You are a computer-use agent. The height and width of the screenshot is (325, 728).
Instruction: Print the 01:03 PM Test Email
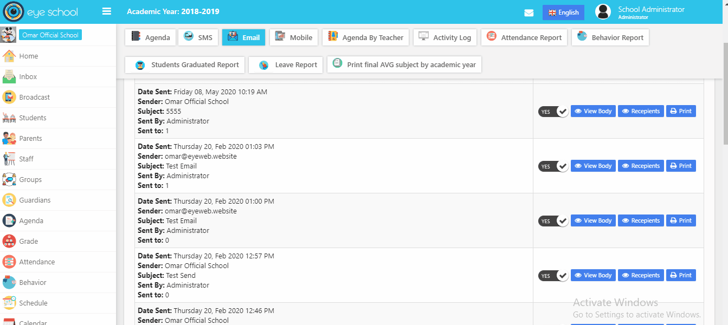point(681,166)
